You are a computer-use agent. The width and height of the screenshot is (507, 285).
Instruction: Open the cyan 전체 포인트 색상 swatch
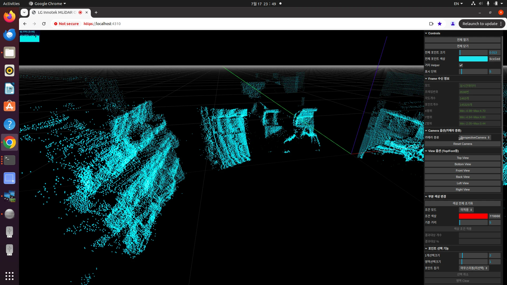tap(473, 59)
